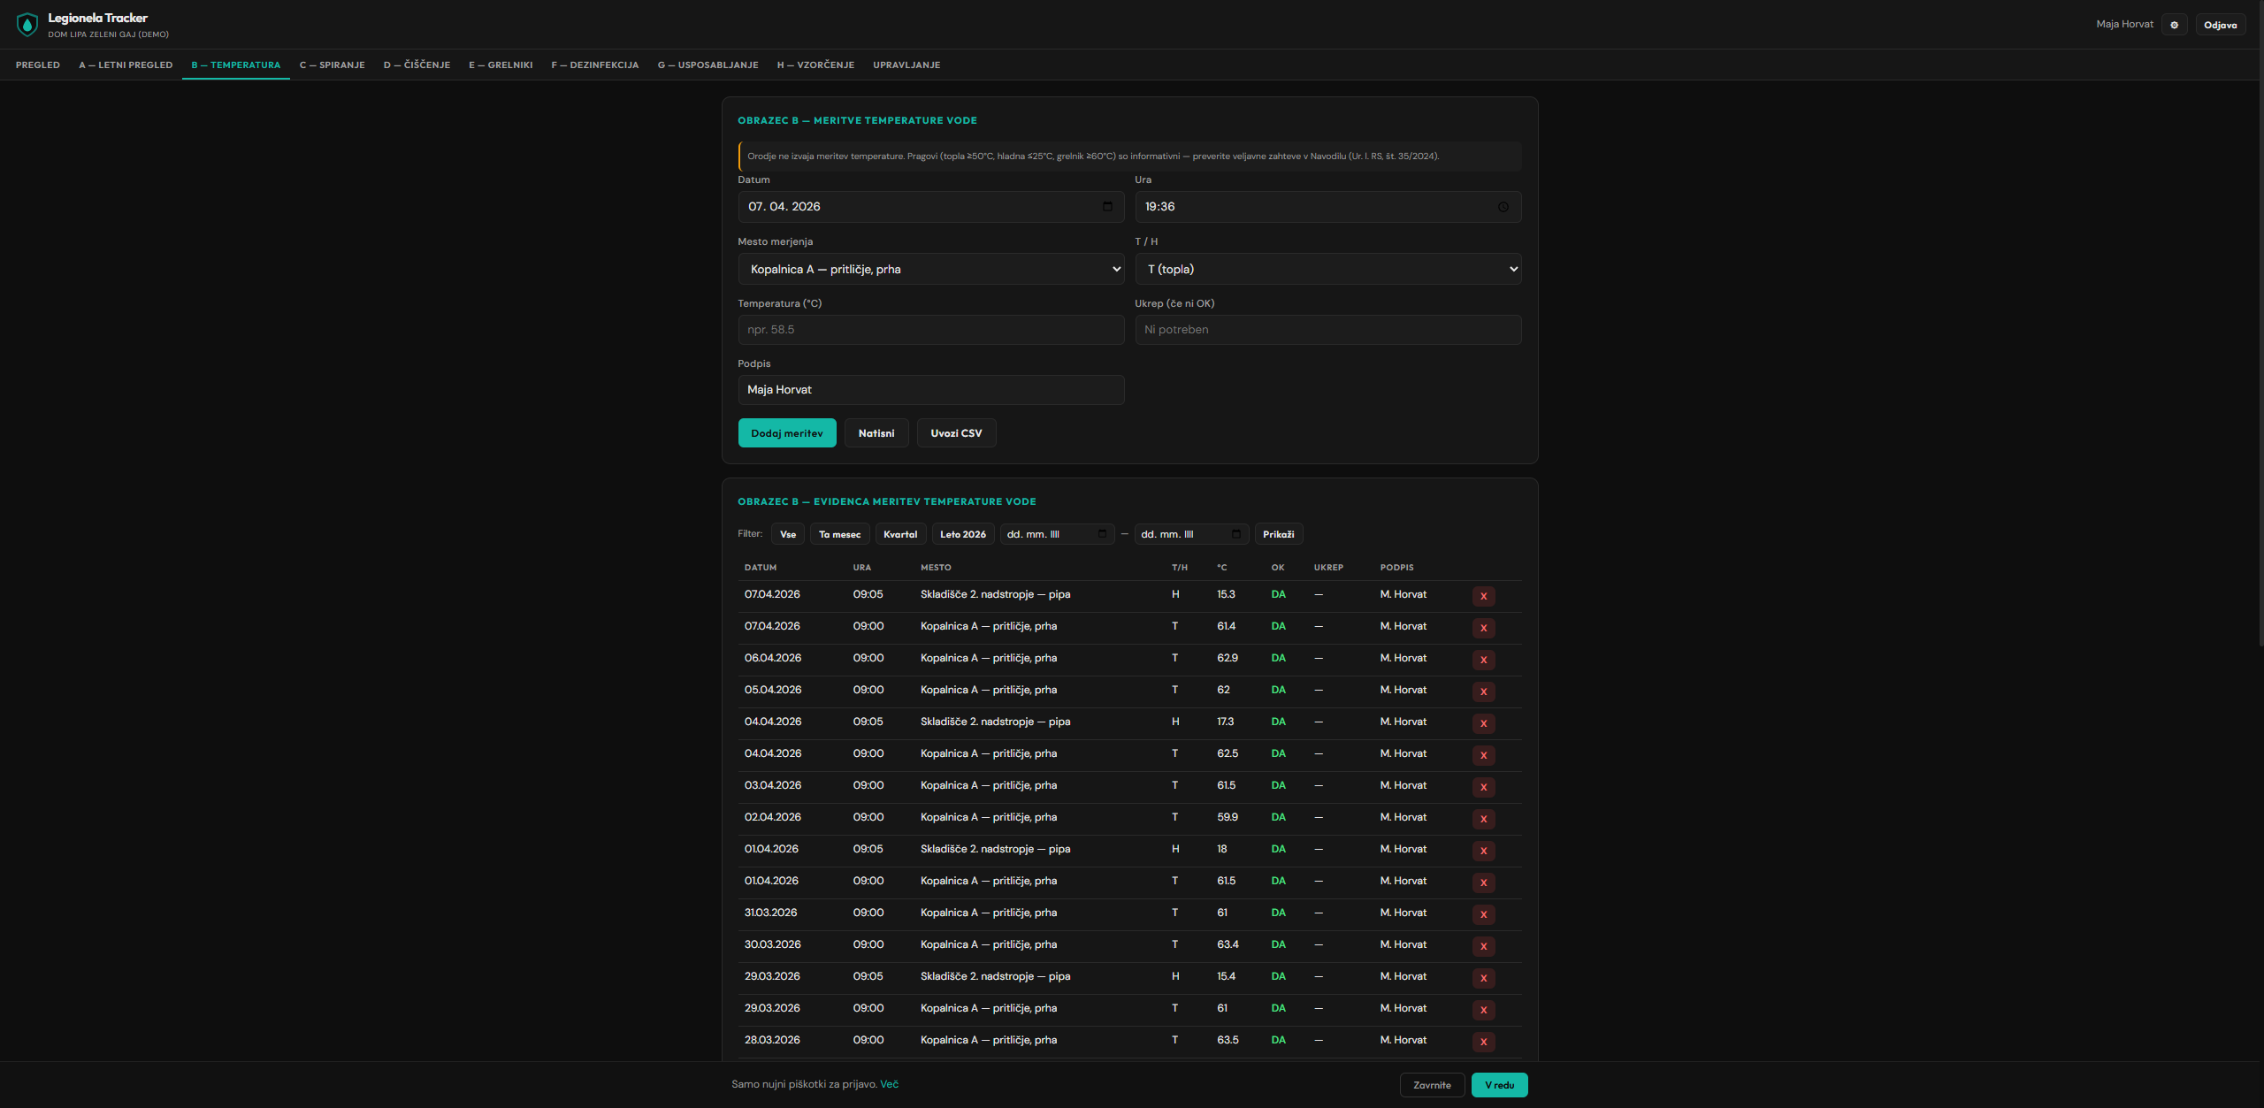The image size is (2264, 1108).
Task: Open calendar icon of filter end date
Action: click(1235, 533)
